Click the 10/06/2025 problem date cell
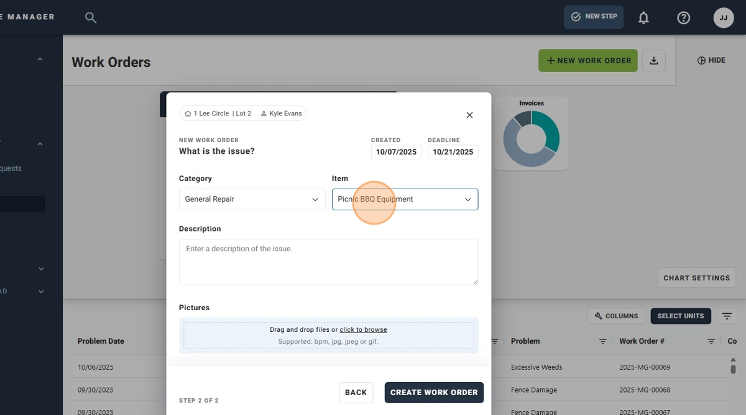746x415 pixels. coord(96,367)
